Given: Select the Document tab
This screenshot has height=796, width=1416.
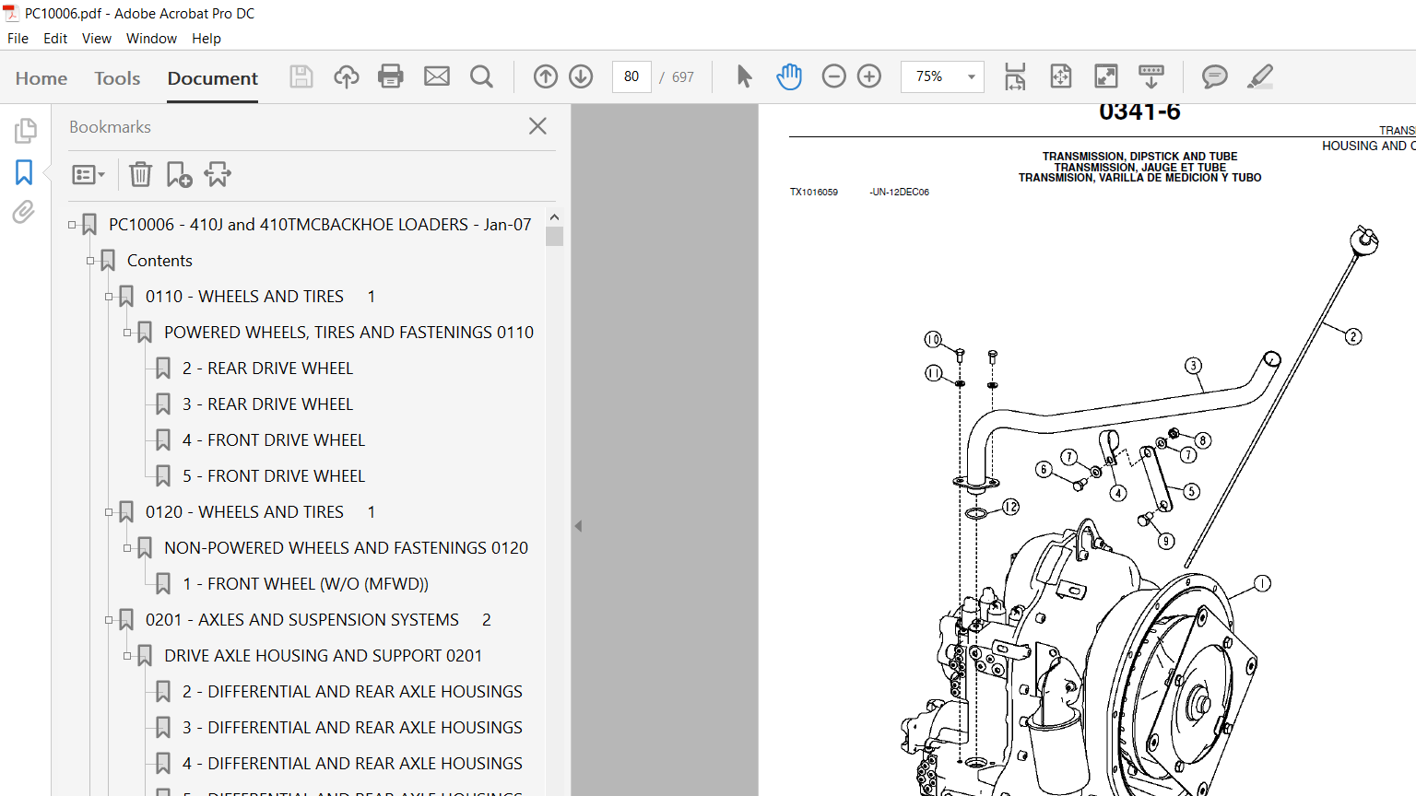Looking at the screenshot, I should (x=213, y=78).
